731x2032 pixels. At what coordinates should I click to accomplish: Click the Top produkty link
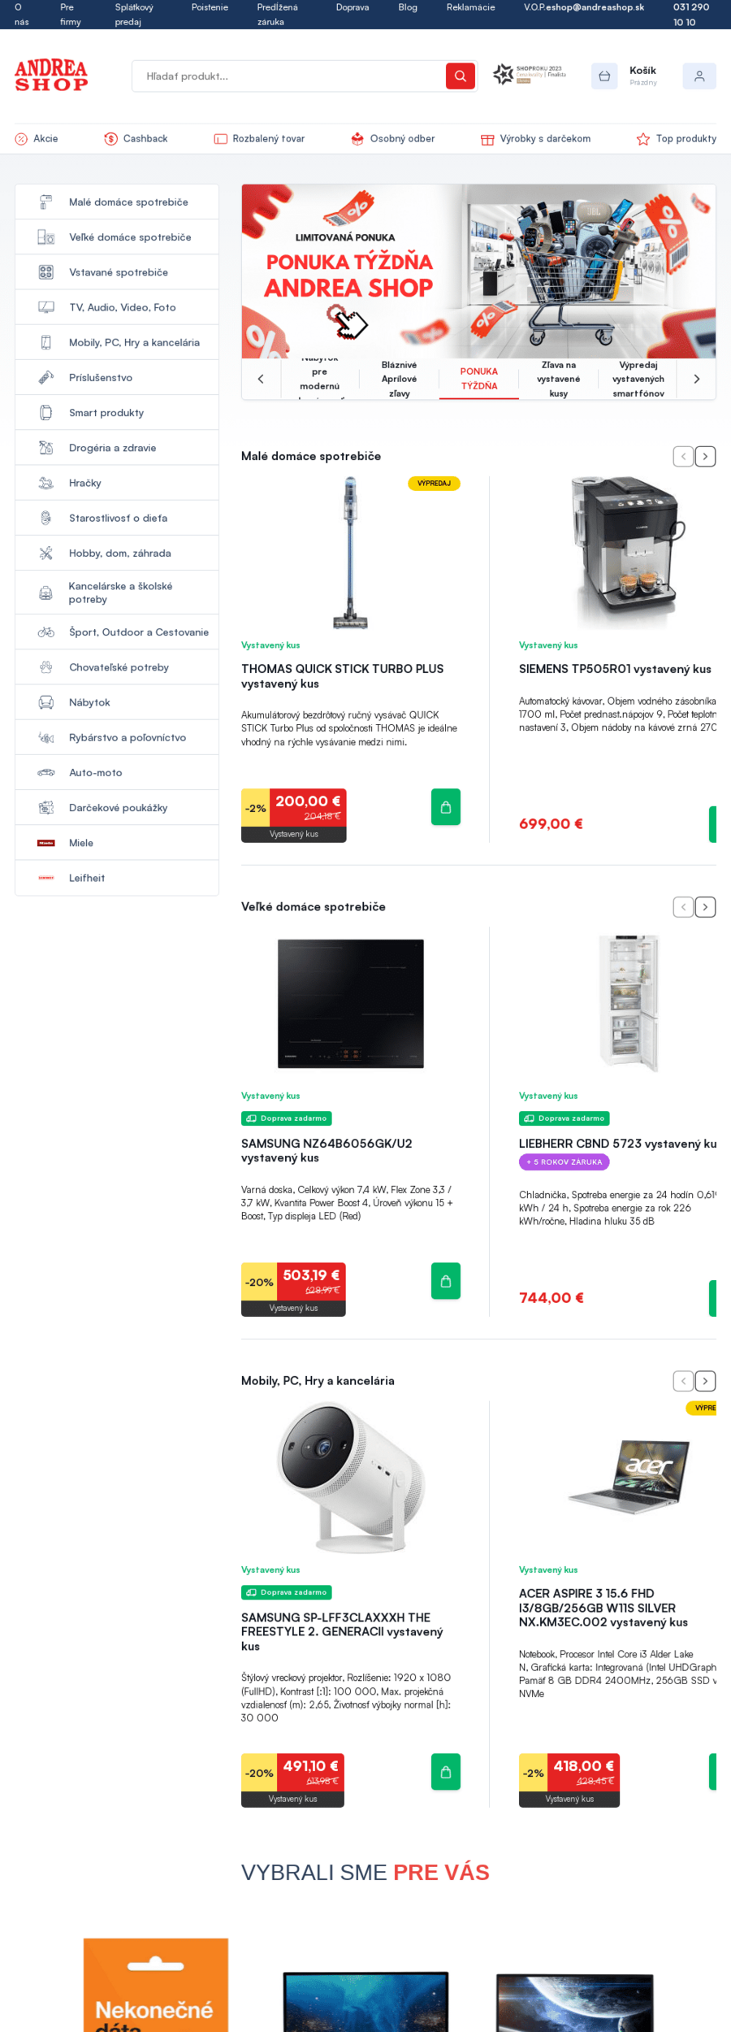click(x=686, y=139)
